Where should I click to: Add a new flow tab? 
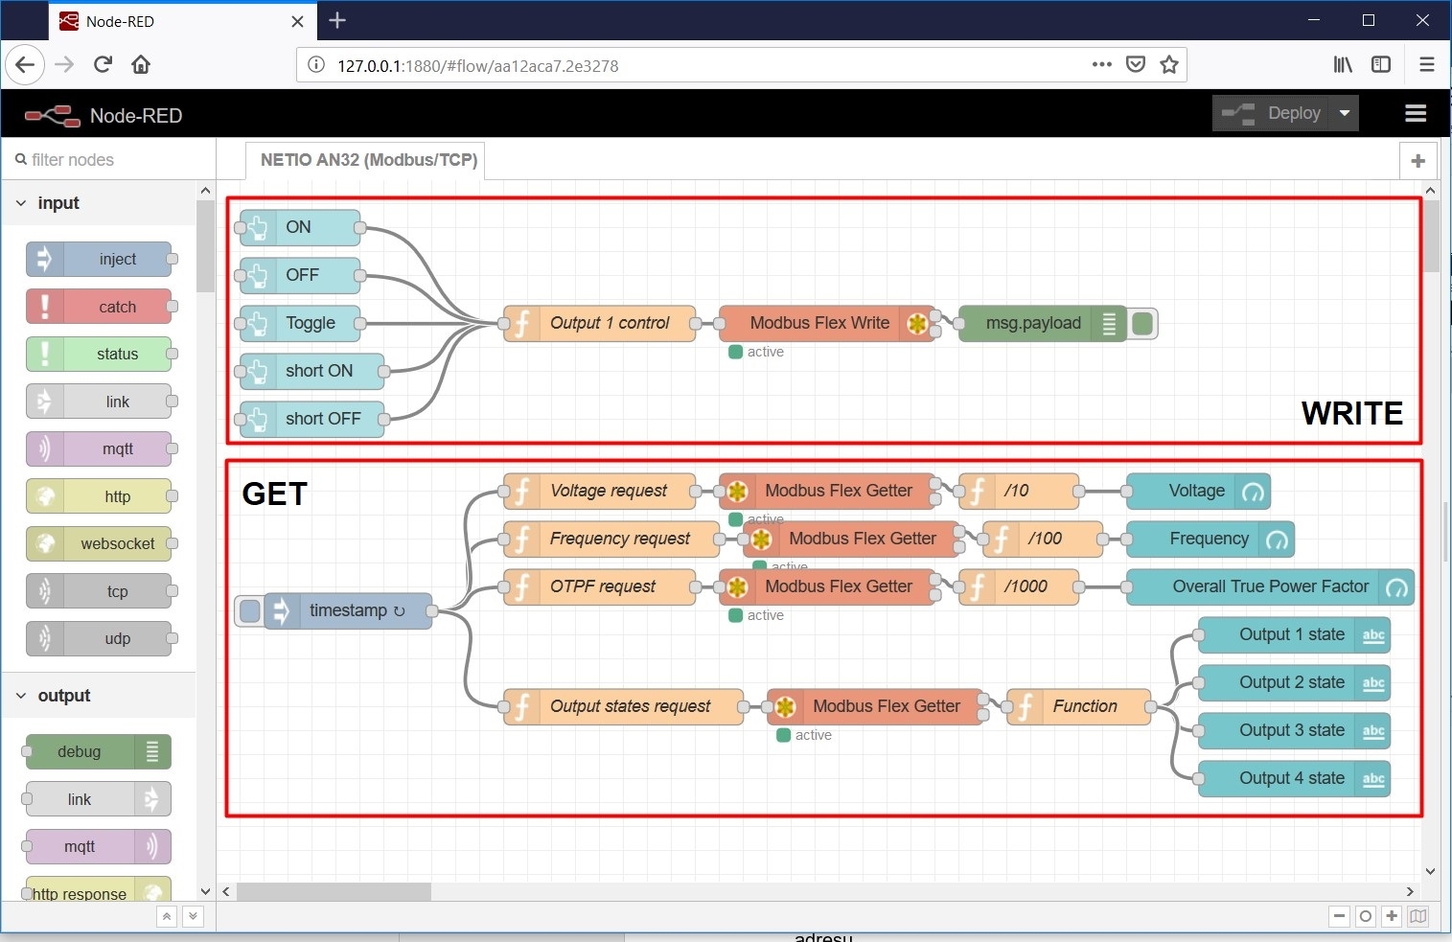tap(1417, 161)
